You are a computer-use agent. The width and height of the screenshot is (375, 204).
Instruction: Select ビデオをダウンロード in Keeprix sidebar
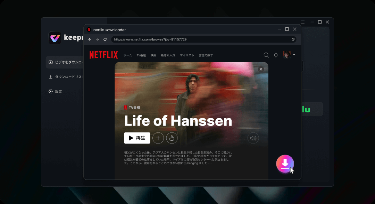pos(65,62)
